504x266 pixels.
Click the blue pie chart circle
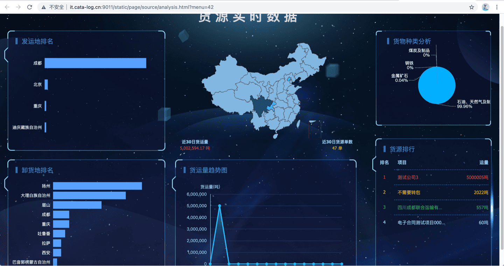(436, 85)
